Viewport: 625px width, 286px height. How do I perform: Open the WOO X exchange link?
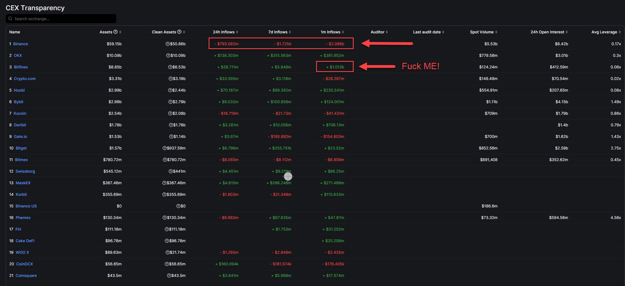coord(22,252)
